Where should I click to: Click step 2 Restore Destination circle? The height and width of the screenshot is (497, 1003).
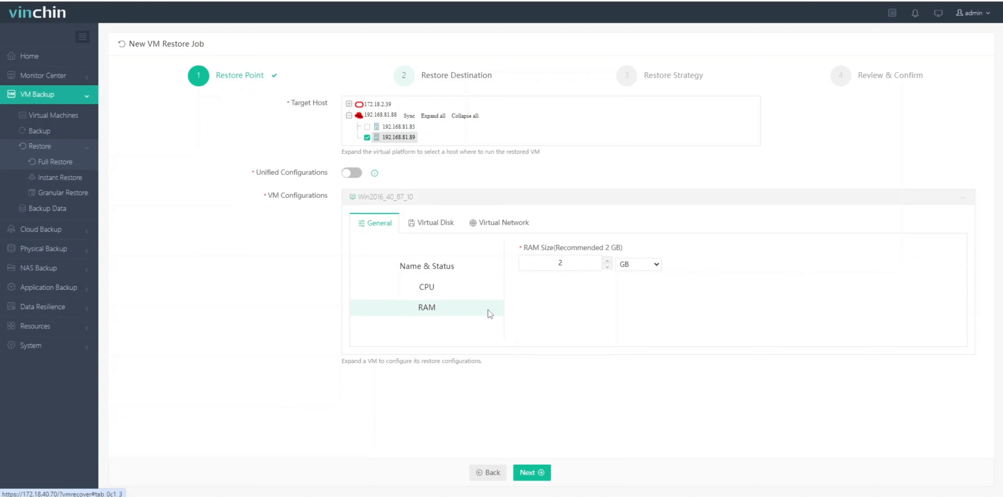coord(403,75)
